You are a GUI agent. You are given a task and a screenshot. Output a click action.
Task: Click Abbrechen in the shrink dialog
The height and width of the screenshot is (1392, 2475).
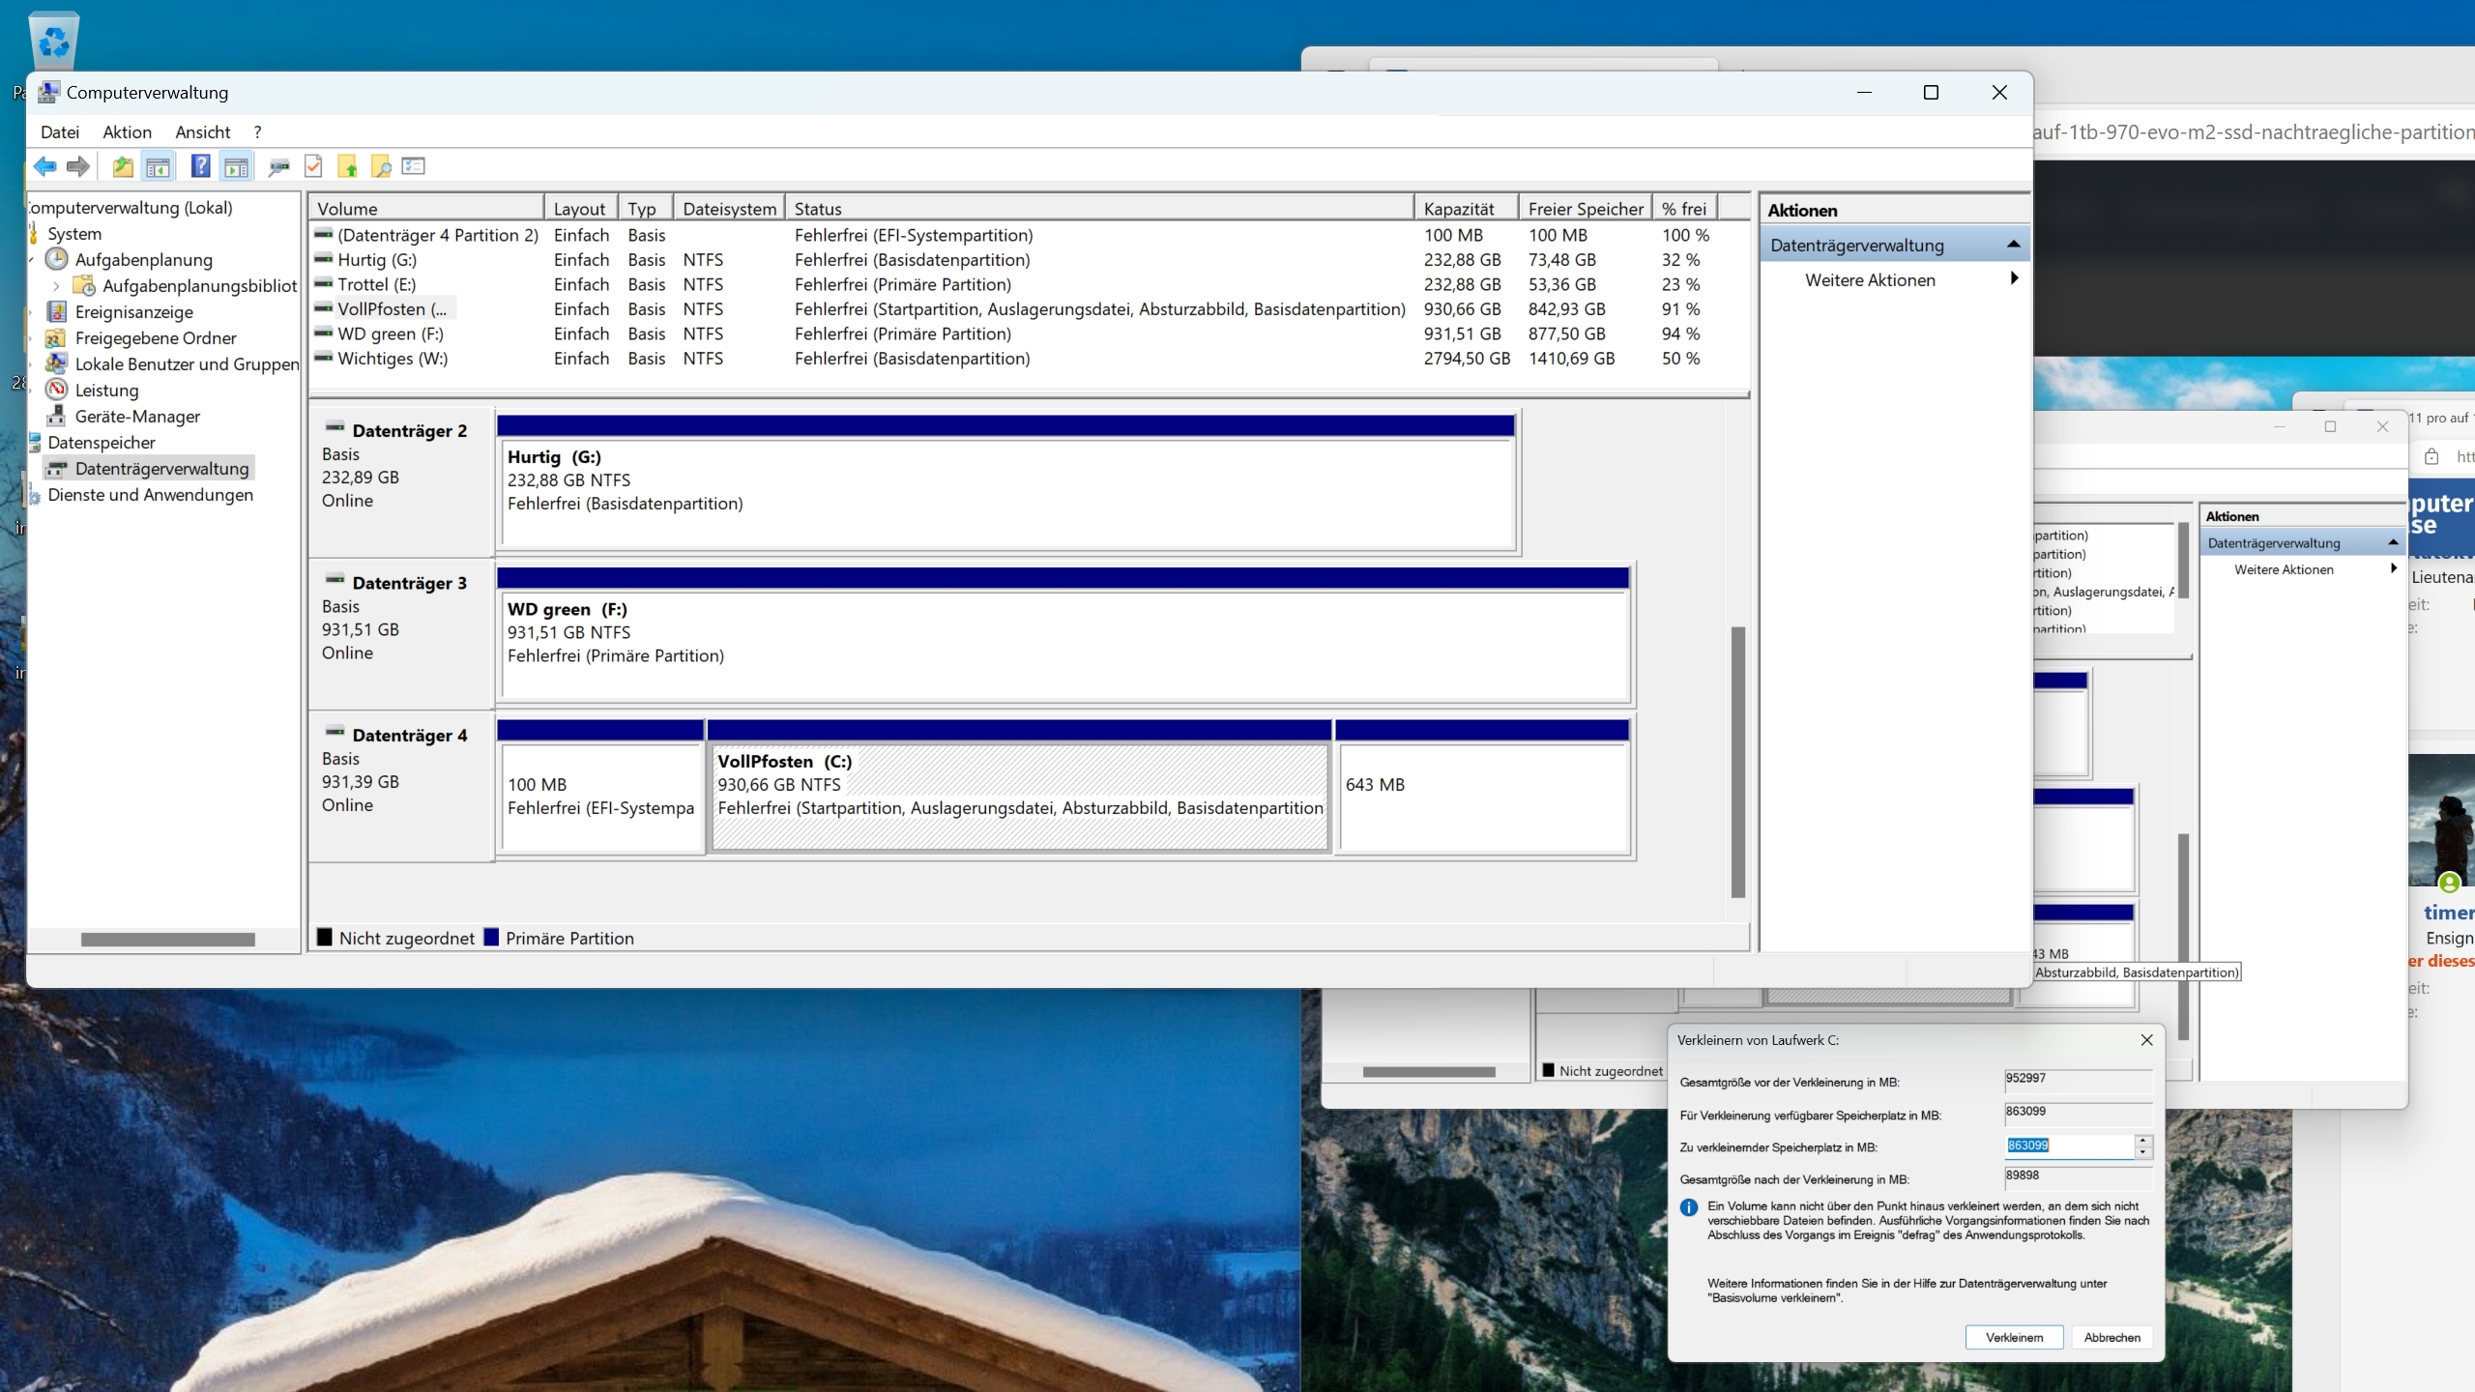click(x=2111, y=1338)
